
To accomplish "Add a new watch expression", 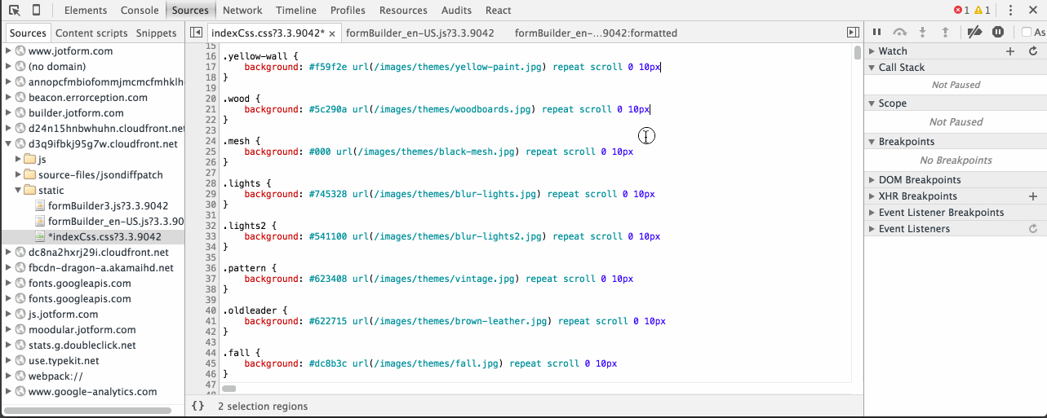I will (x=1010, y=51).
